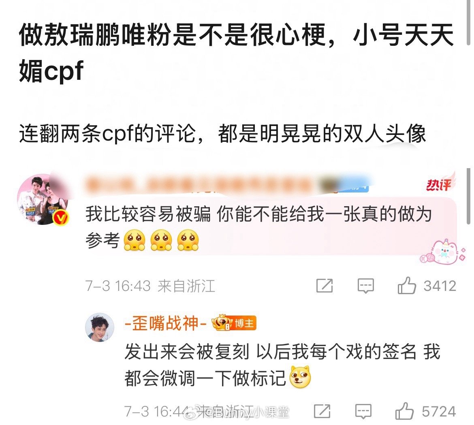
Task: Click the like count 3412
Action: coord(440,286)
